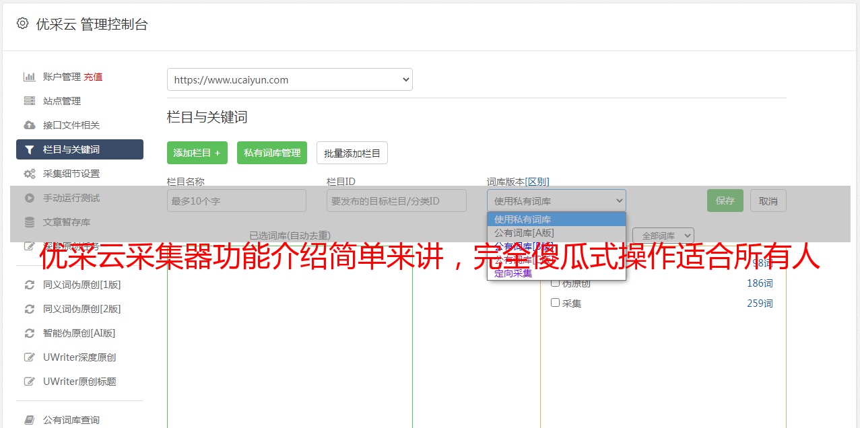The image size is (860, 428).
Task: Tick the 伪原创 checkbox
Action: 556,283
